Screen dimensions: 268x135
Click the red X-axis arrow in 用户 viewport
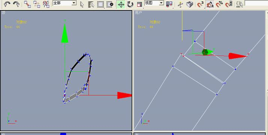(237, 56)
